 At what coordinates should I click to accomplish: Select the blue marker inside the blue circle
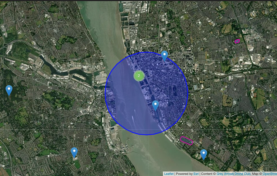[x=155, y=106]
